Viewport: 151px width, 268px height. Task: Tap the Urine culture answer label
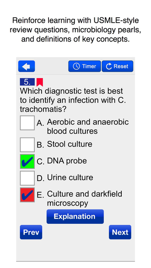70,178
